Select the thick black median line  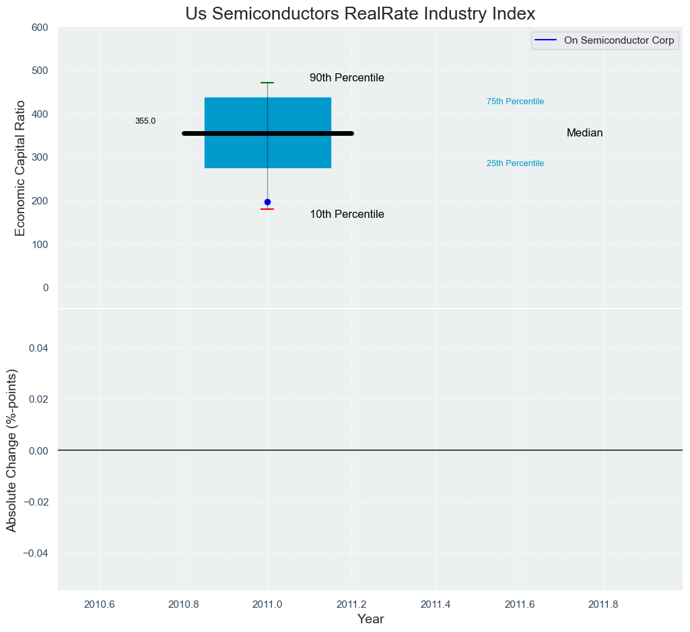tap(267, 134)
